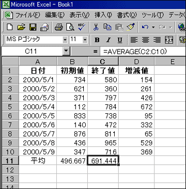Select column C header
The width and height of the screenshot is (186, 189).
[103, 61]
